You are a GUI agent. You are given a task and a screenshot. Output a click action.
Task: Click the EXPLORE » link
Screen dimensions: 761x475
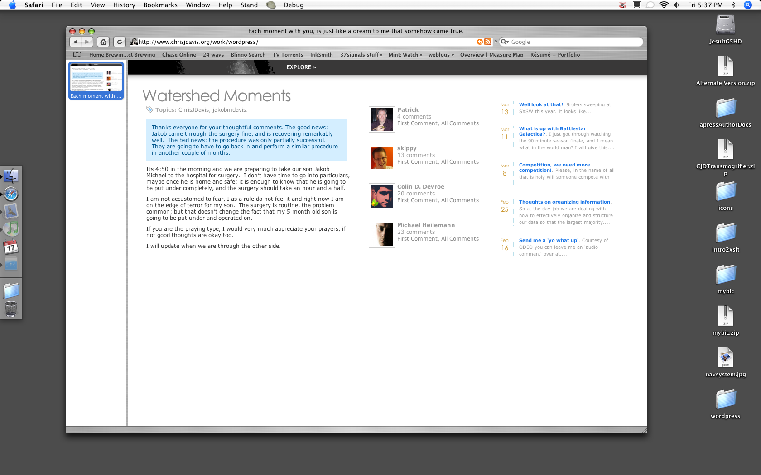coord(301,67)
